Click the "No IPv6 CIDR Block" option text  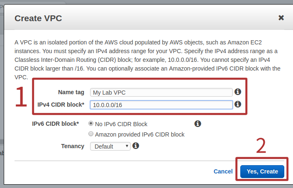pyautogui.click(x=121, y=124)
